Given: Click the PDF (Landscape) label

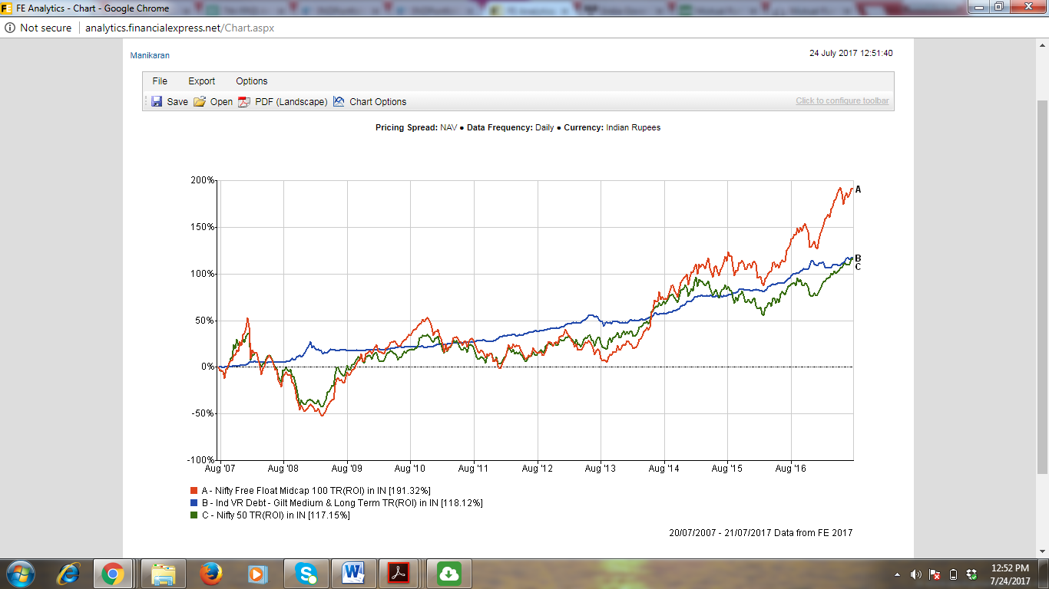Looking at the screenshot, I should [x=291, y=102].
